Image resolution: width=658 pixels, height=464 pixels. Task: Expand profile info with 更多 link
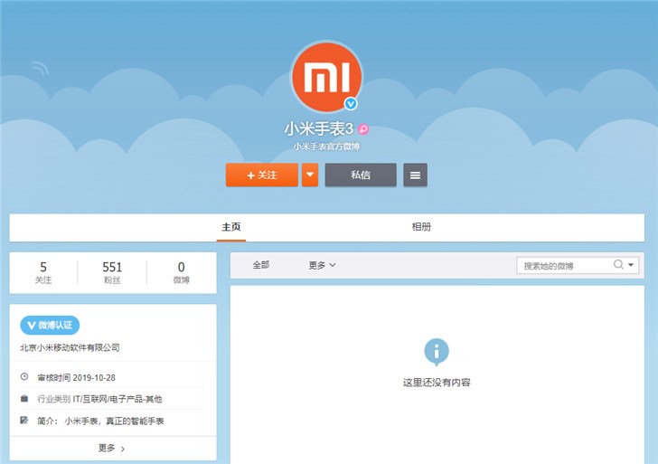click(112, 449)
